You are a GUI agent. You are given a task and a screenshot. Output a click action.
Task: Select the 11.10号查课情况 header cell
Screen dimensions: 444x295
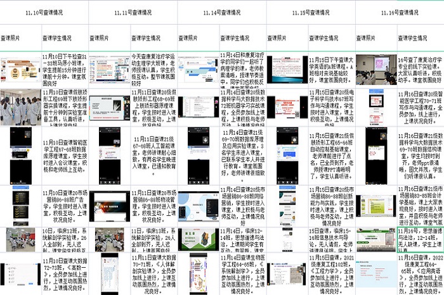[x=44, y=12]
